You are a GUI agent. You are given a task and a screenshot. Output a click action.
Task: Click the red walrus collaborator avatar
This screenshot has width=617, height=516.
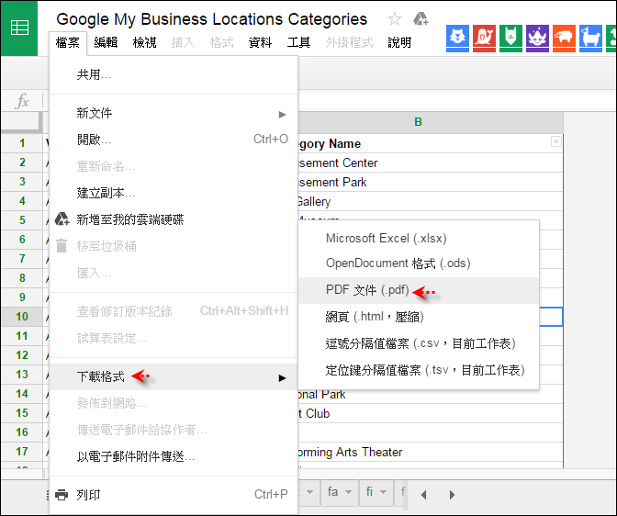(484, 39)
